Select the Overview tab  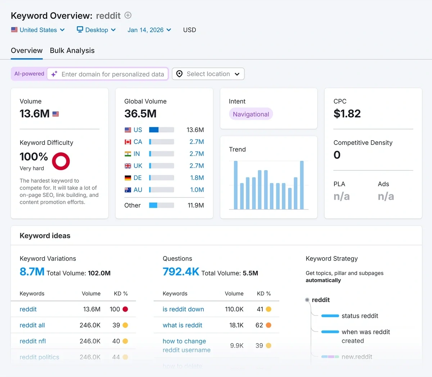tap(27, 50)
